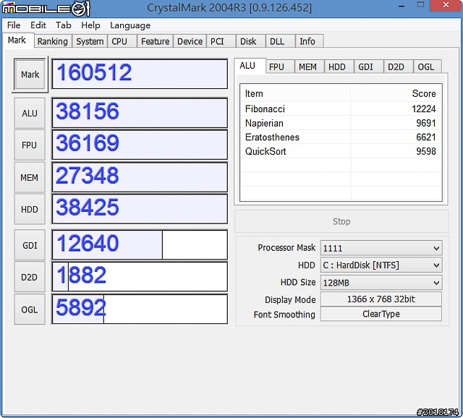Open the File menu

14,25
